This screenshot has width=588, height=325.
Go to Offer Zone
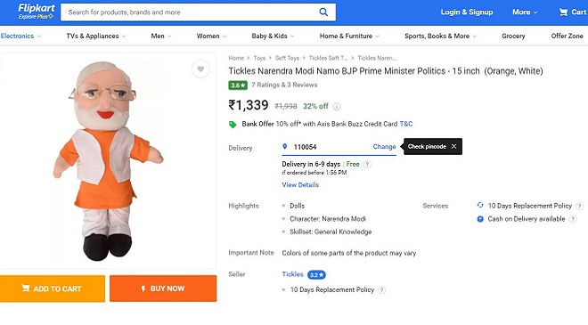[x=567, y=36]
